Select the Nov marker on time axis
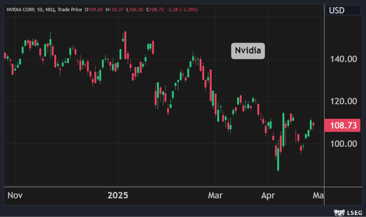Viewport: 366px width, 217px height. pyautogui.click(x=15, y=196)
